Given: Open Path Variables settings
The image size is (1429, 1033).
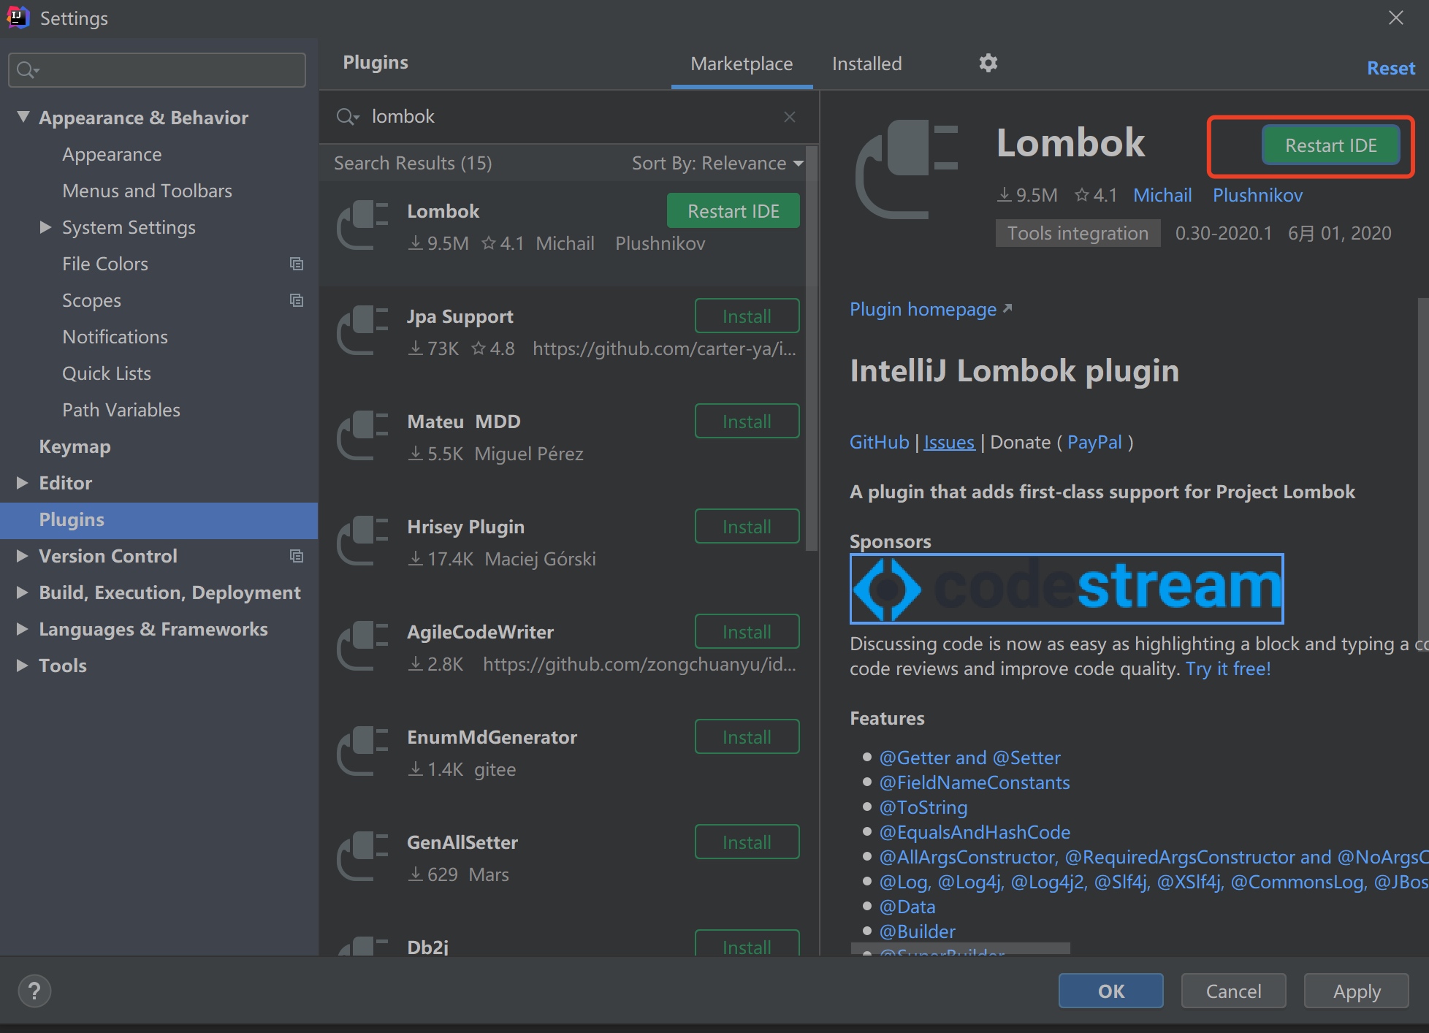Looking at the screenshot, I should (121, 410).
